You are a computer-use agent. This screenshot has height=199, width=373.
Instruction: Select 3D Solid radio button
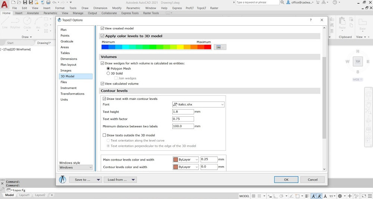coord(108,73)
